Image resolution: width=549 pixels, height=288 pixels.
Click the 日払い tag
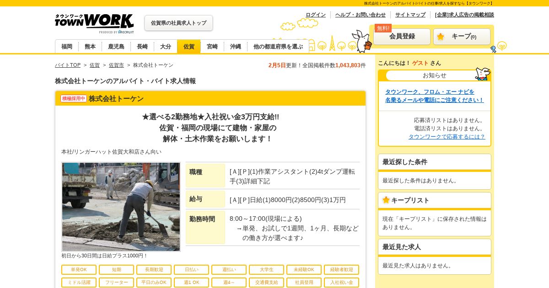(x=191, y=270)
